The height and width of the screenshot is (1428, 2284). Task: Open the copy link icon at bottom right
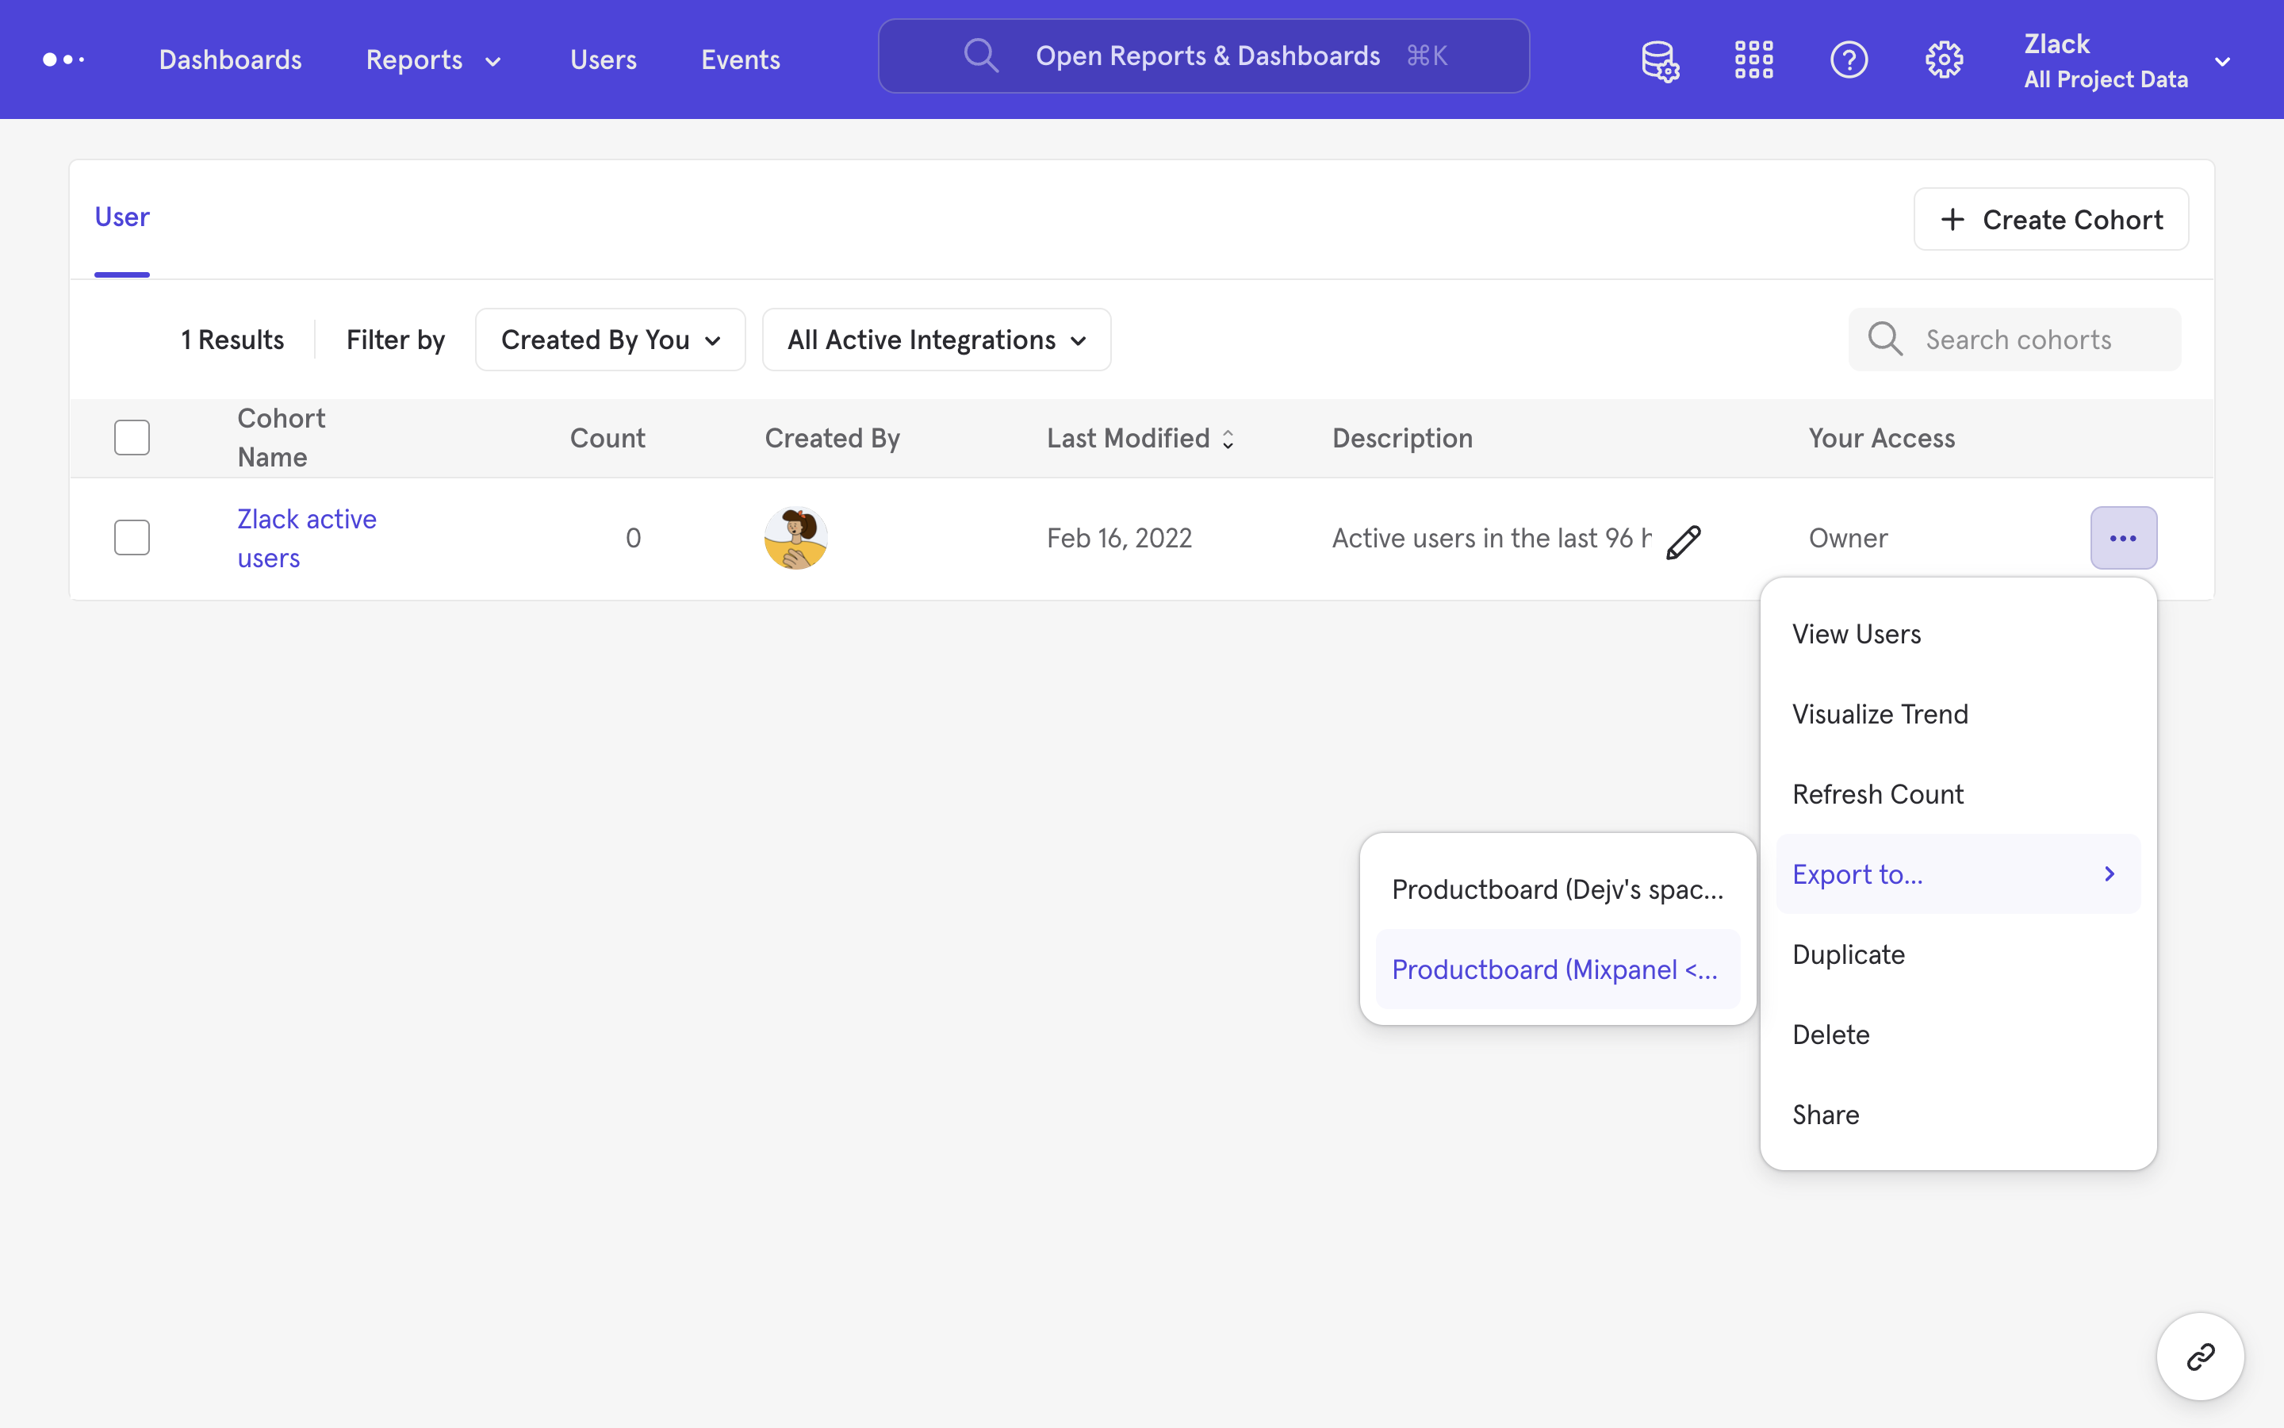coord(2199,1357)
